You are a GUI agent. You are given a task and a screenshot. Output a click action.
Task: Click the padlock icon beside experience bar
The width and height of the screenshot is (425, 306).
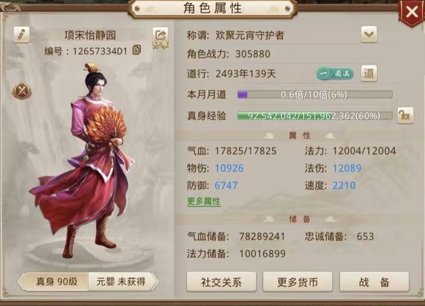pyautogui.click(x=405, y=116)
